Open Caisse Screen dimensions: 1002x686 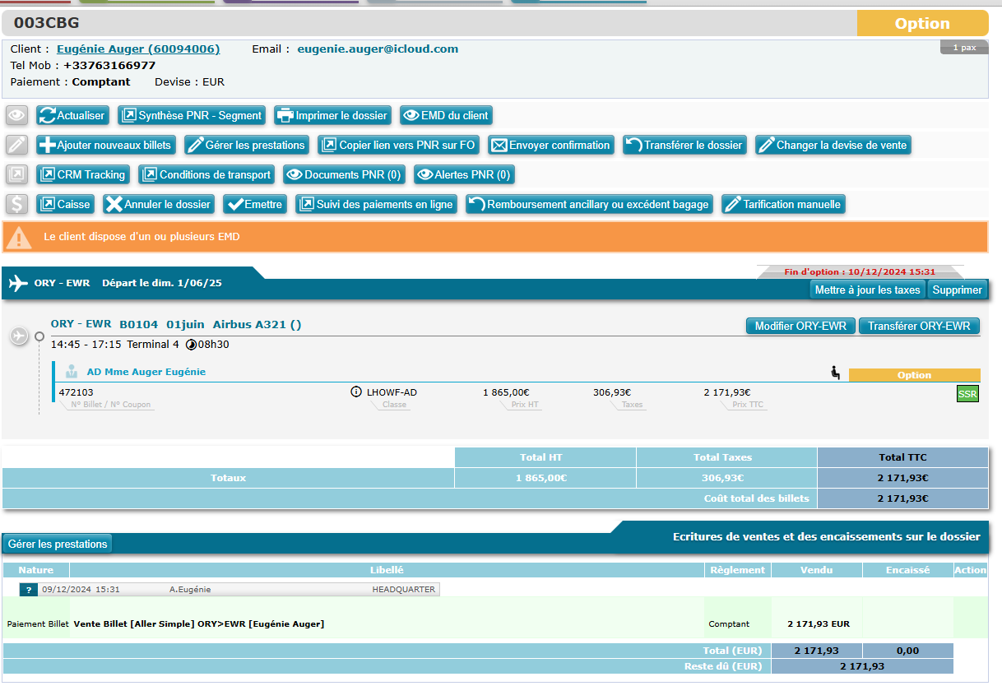pos(65,204)
